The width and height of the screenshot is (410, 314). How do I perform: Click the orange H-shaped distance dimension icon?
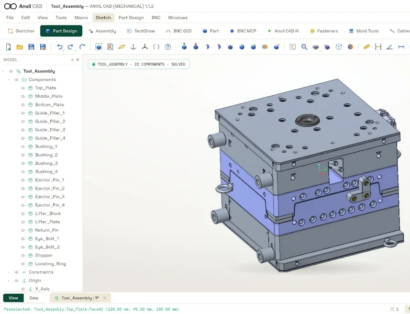(x=378, y=47)
